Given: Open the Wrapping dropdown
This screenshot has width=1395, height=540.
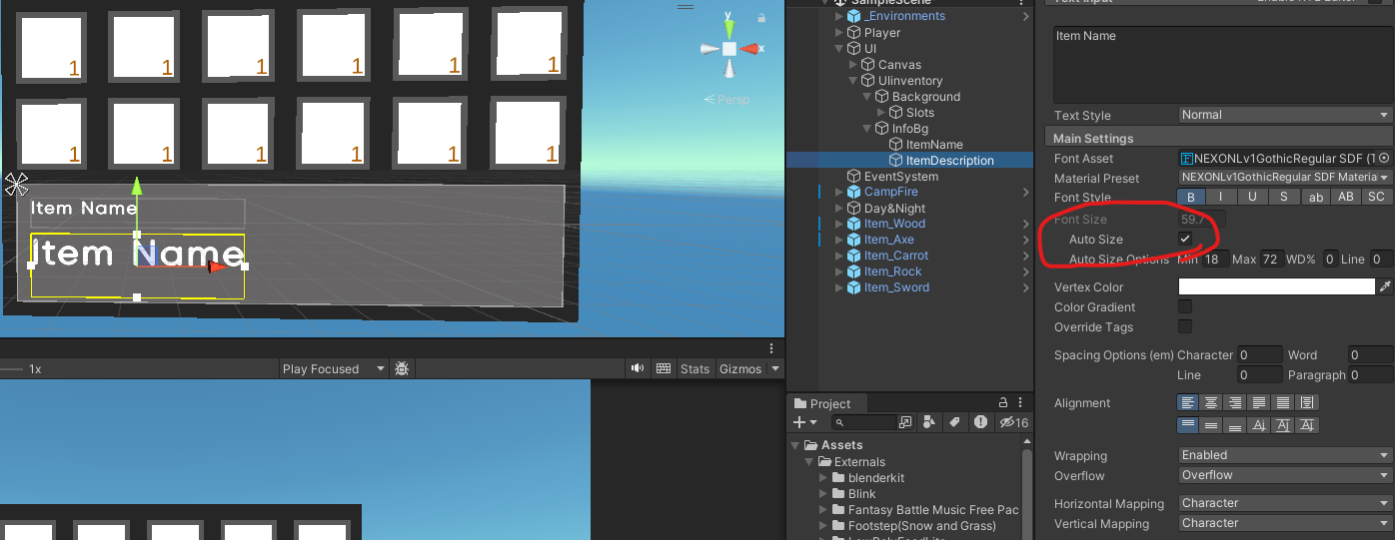Looking at the screenshot, I should pos(1285,455).
